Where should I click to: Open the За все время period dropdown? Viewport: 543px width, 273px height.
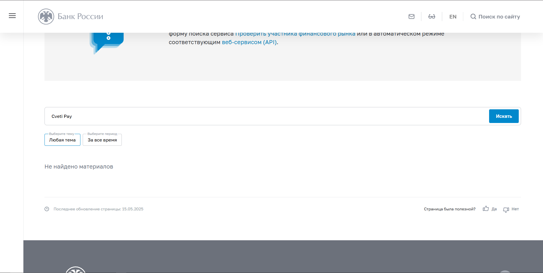click(x=102, y=140)
